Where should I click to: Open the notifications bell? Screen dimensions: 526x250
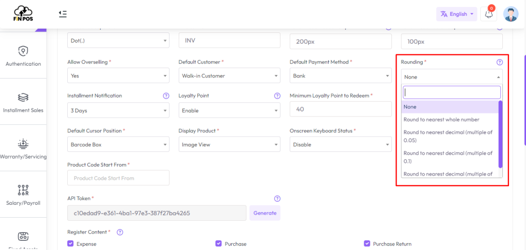489,14
